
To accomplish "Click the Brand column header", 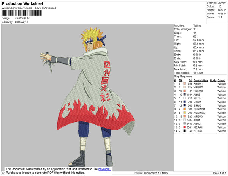I will click(221, 80).
